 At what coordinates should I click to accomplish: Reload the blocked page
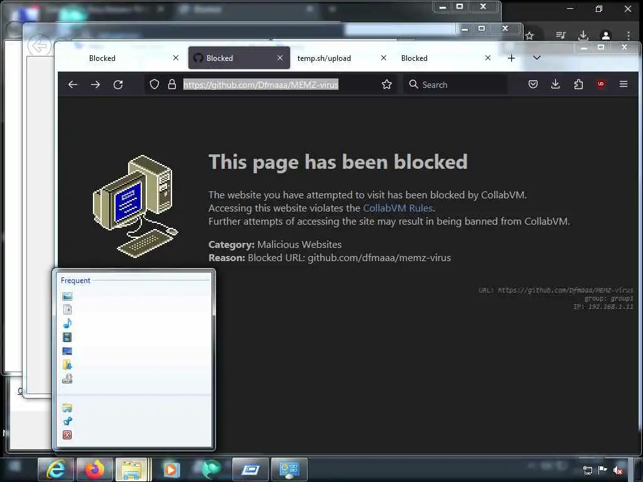pyautogui.click(x=118, y=85)
